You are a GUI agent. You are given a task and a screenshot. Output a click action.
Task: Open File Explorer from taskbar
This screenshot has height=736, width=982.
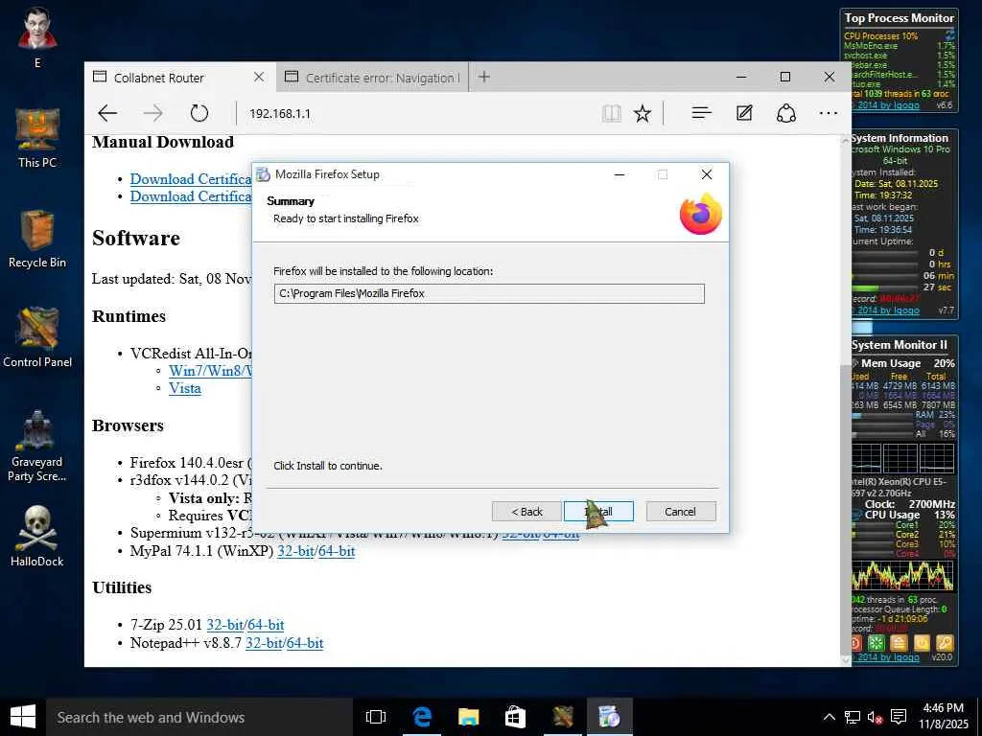click(468, 717)
